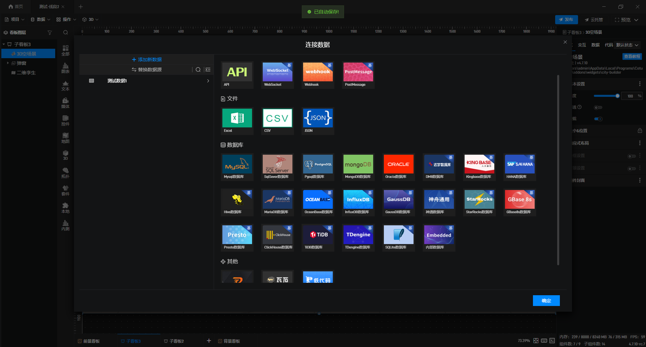Select the SQLite数据库 card

pos(399,238)
